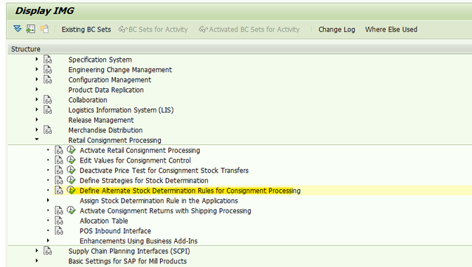The image size is (472, 267).
Task: Click the position-on-node toolbar icon
Action: tap(31, 29)
